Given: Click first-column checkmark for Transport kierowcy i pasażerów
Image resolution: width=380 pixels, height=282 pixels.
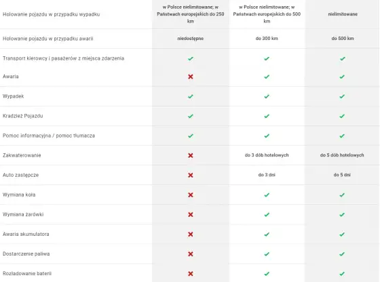Looking at the screenshot, I should tap(191, 58).
